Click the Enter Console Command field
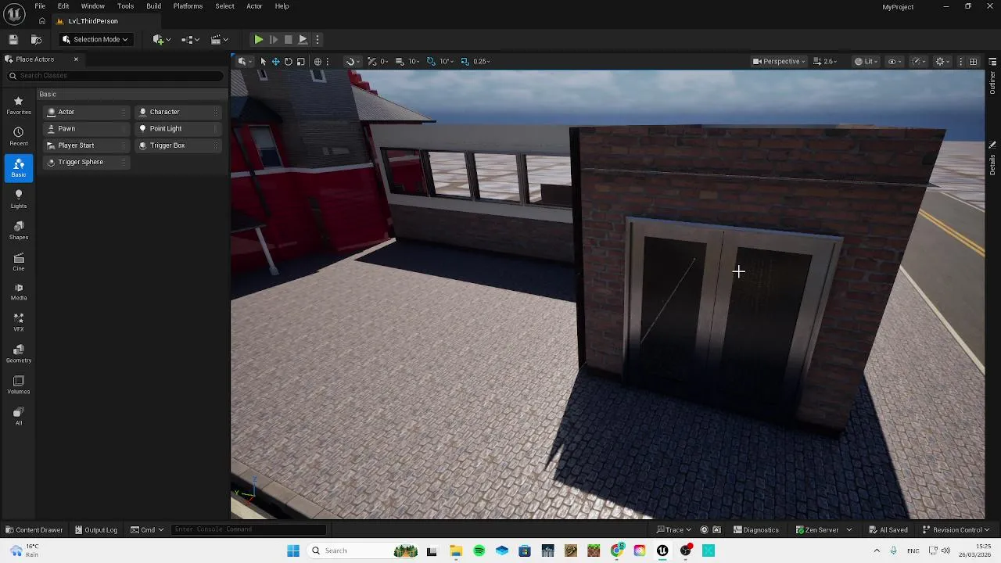Screen dimensions: 1001x563 (x=248, y=529)
